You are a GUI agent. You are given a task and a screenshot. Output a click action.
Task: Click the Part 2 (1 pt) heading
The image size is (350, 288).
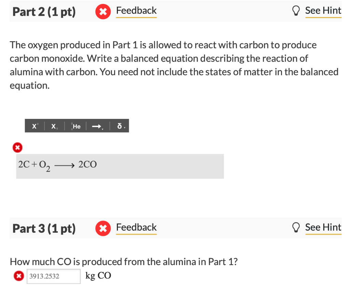point(44,12)
